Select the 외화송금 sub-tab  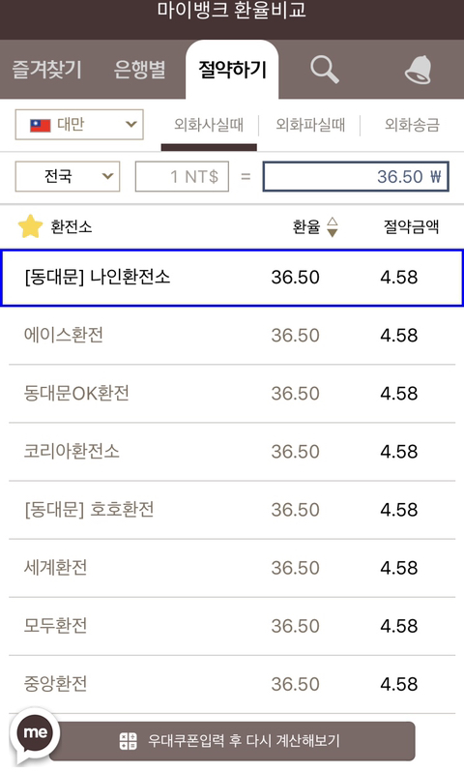[412, 125]
